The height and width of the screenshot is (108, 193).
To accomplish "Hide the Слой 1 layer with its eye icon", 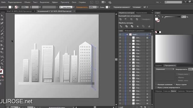I will pos(120,34).
